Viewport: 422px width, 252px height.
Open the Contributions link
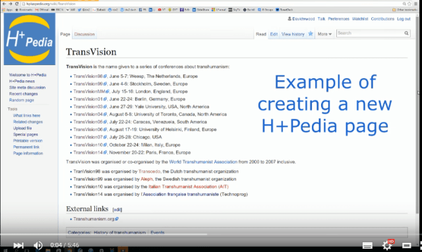coord(382,19)
